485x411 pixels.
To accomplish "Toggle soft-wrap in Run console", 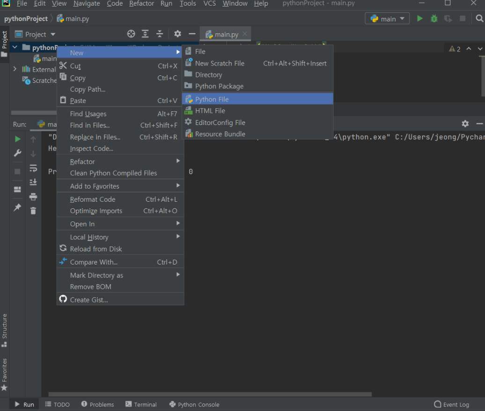I will [33, 168].
